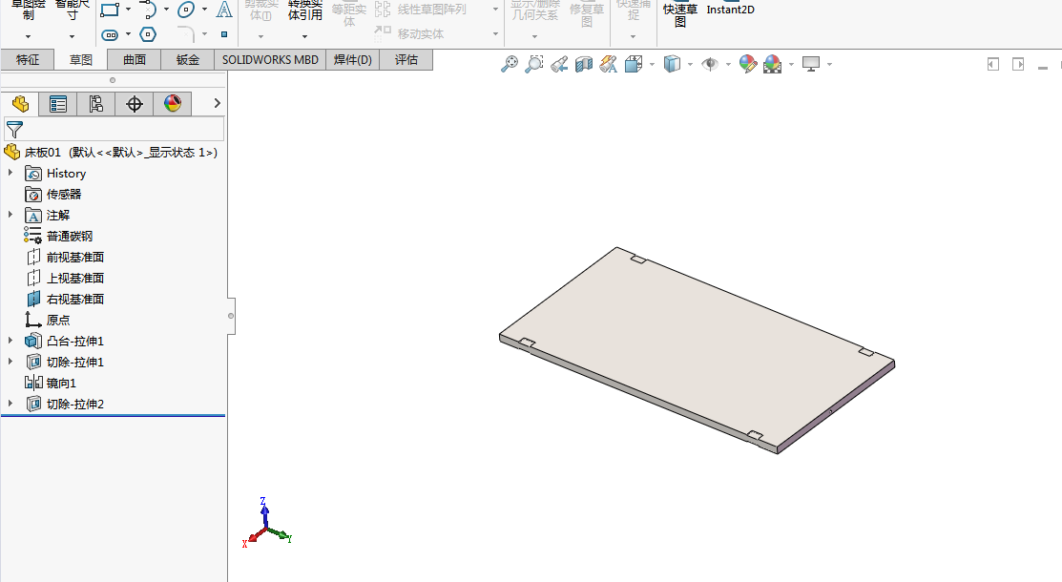Image resolution: width=1062 pixels, height=582 pixels.
Task: Open arc tool type dropdown
Action: [166, 10]
